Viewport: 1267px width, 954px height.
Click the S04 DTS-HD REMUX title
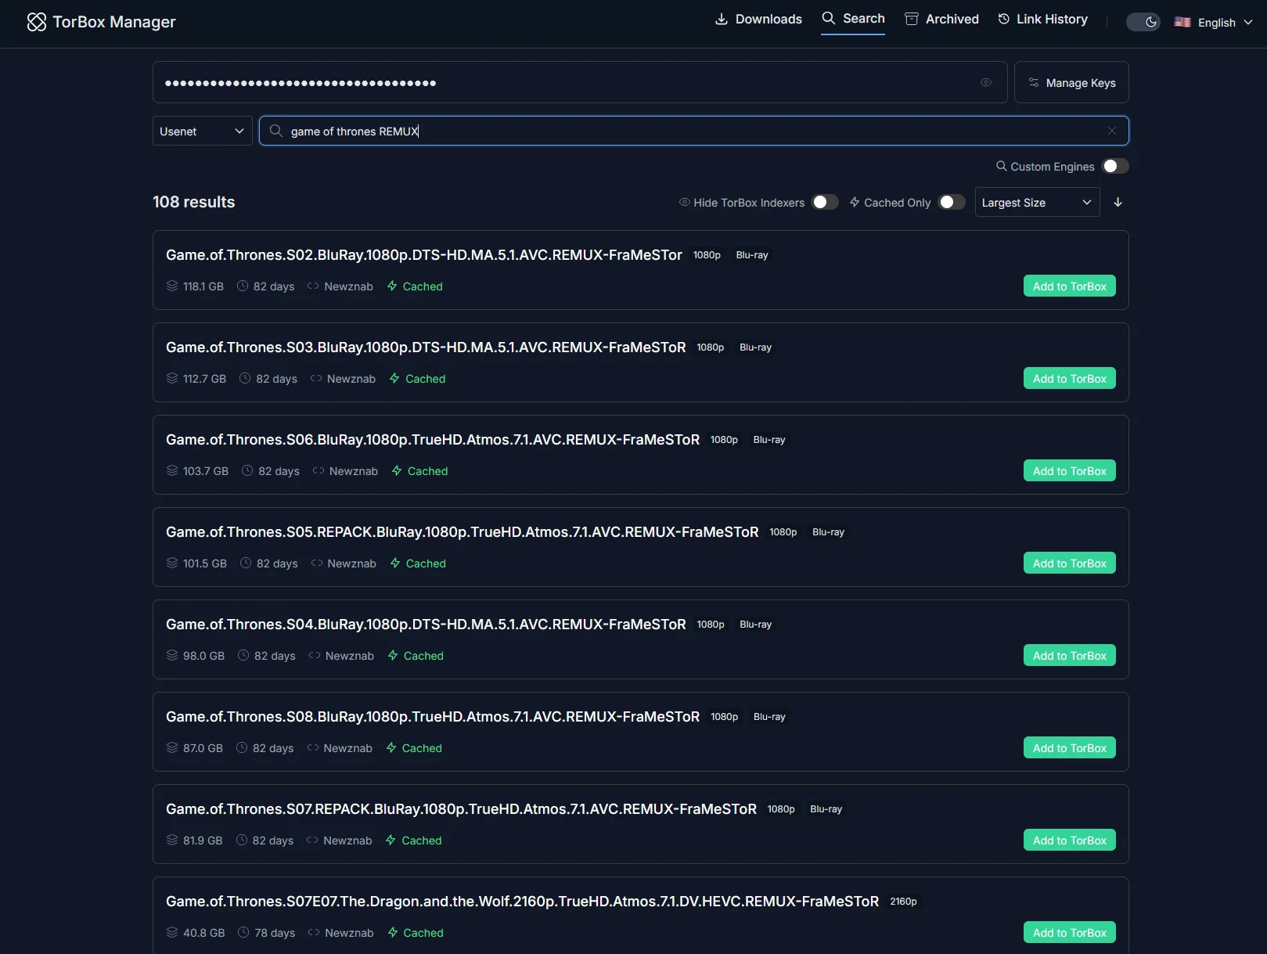coord(426,625)
